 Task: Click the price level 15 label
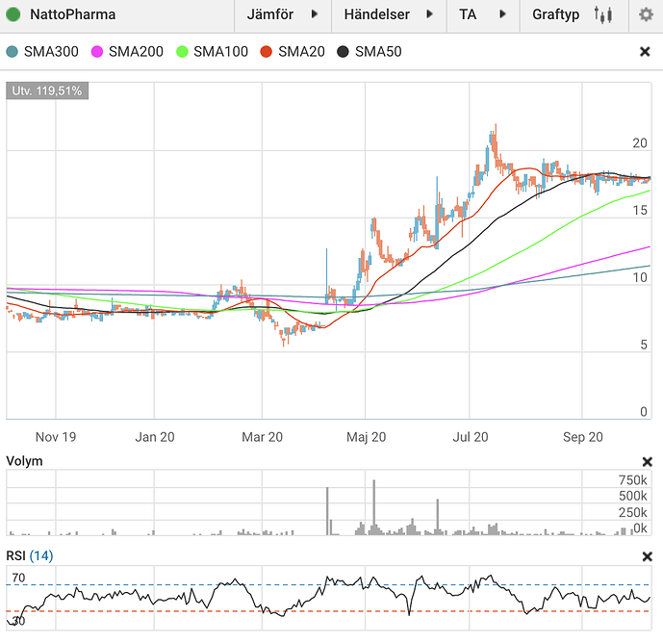click(640, 210)
